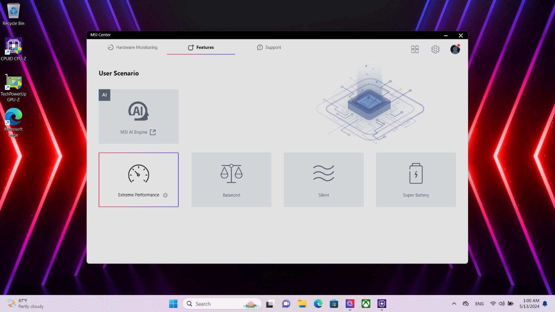Open the apps grid icon in MSI Center
Image resolution: width=555 pixels, height=312 pixels.
click(415, 49)
